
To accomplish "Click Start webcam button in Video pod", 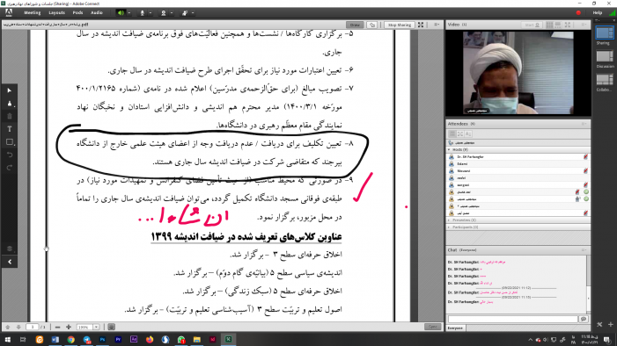I will point(532,25).
